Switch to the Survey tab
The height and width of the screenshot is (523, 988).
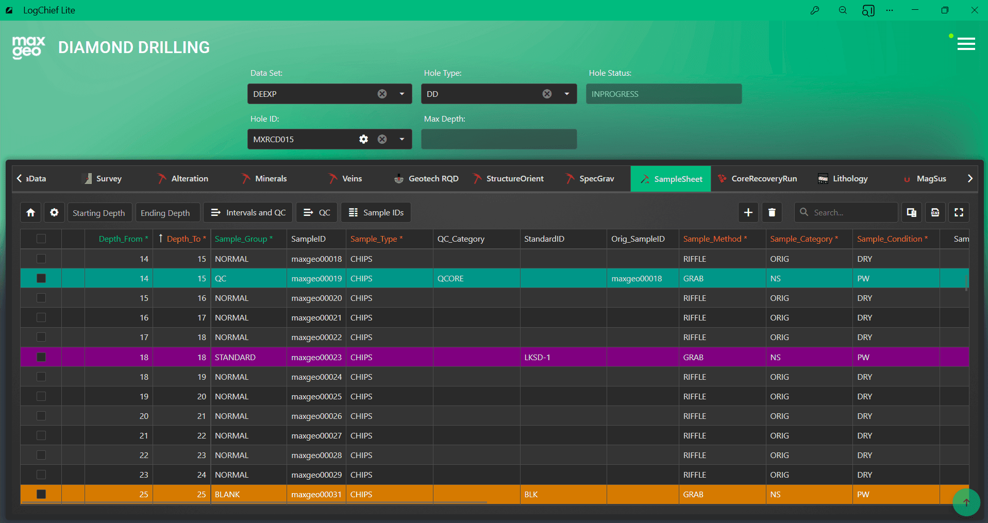(x=103, y=179)
